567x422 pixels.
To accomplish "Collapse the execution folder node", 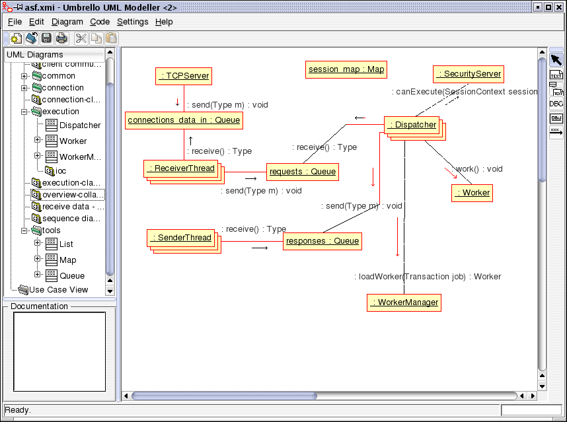I will point(24,112).
